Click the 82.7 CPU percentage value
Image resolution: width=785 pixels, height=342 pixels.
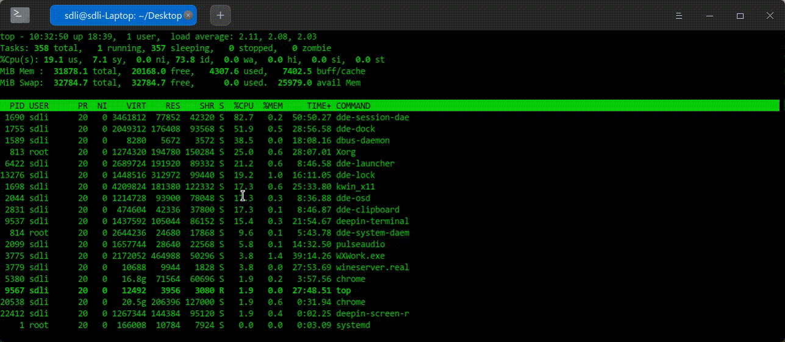(x=244, y=117)
